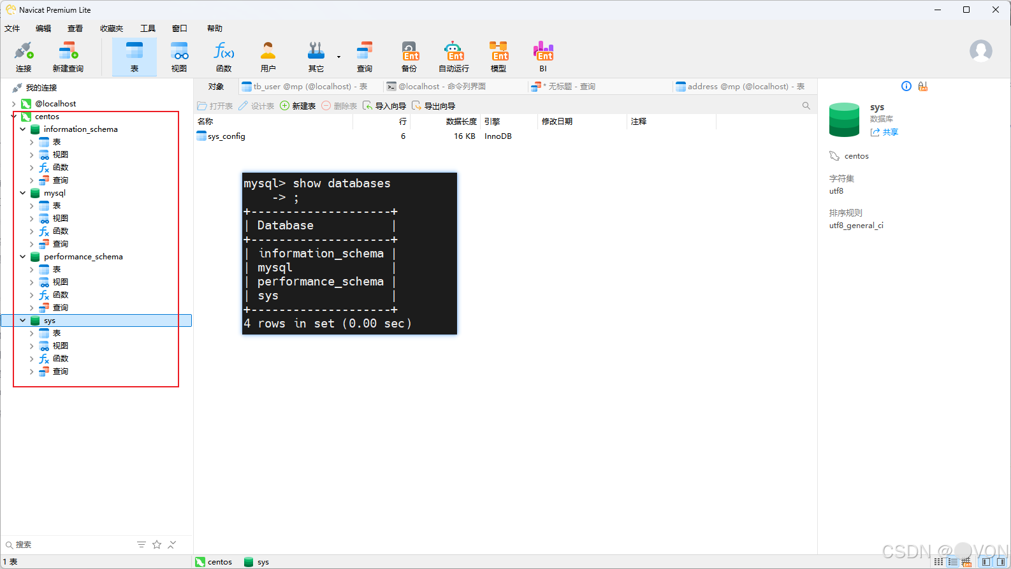
Task: Click the 导入向导 (Import Wizard) button
Action: tap(384, 106)
